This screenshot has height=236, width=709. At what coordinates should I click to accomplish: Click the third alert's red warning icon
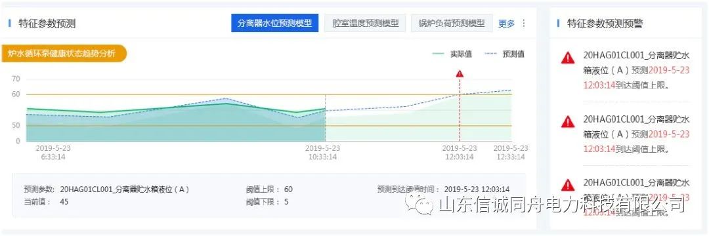pos(568,185)
